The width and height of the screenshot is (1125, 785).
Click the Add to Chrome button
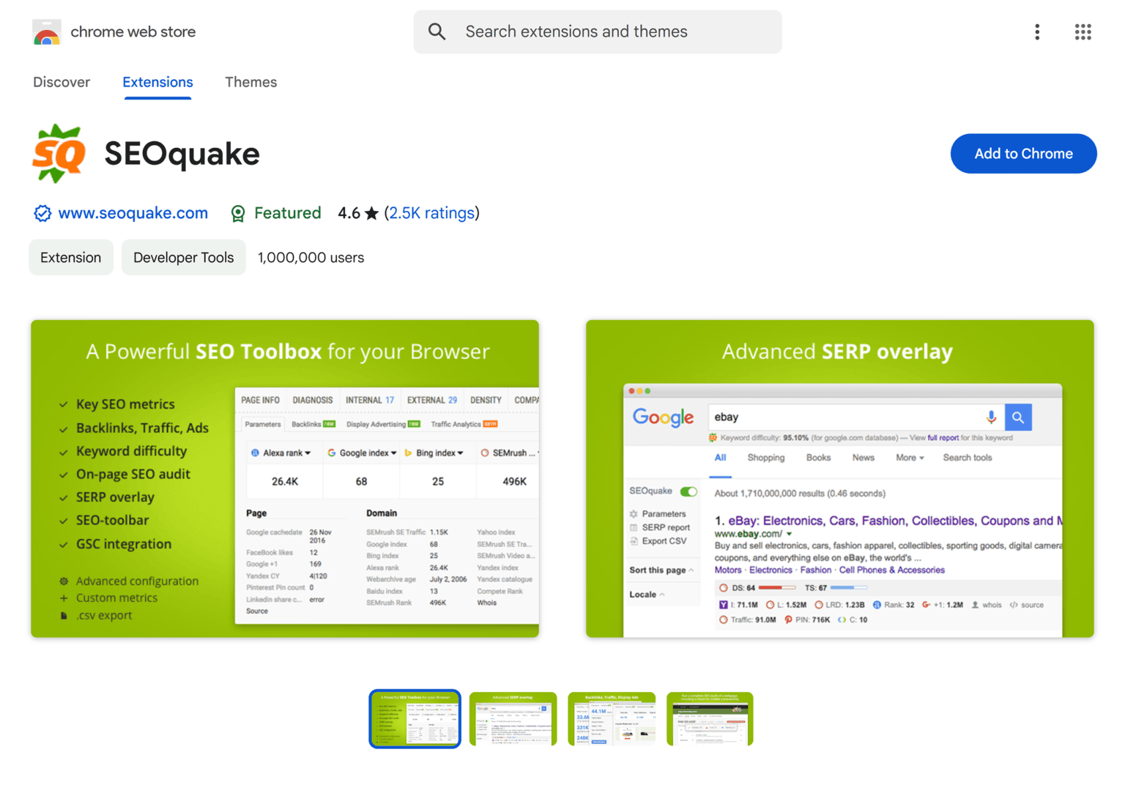click(x=1023, y=153)
